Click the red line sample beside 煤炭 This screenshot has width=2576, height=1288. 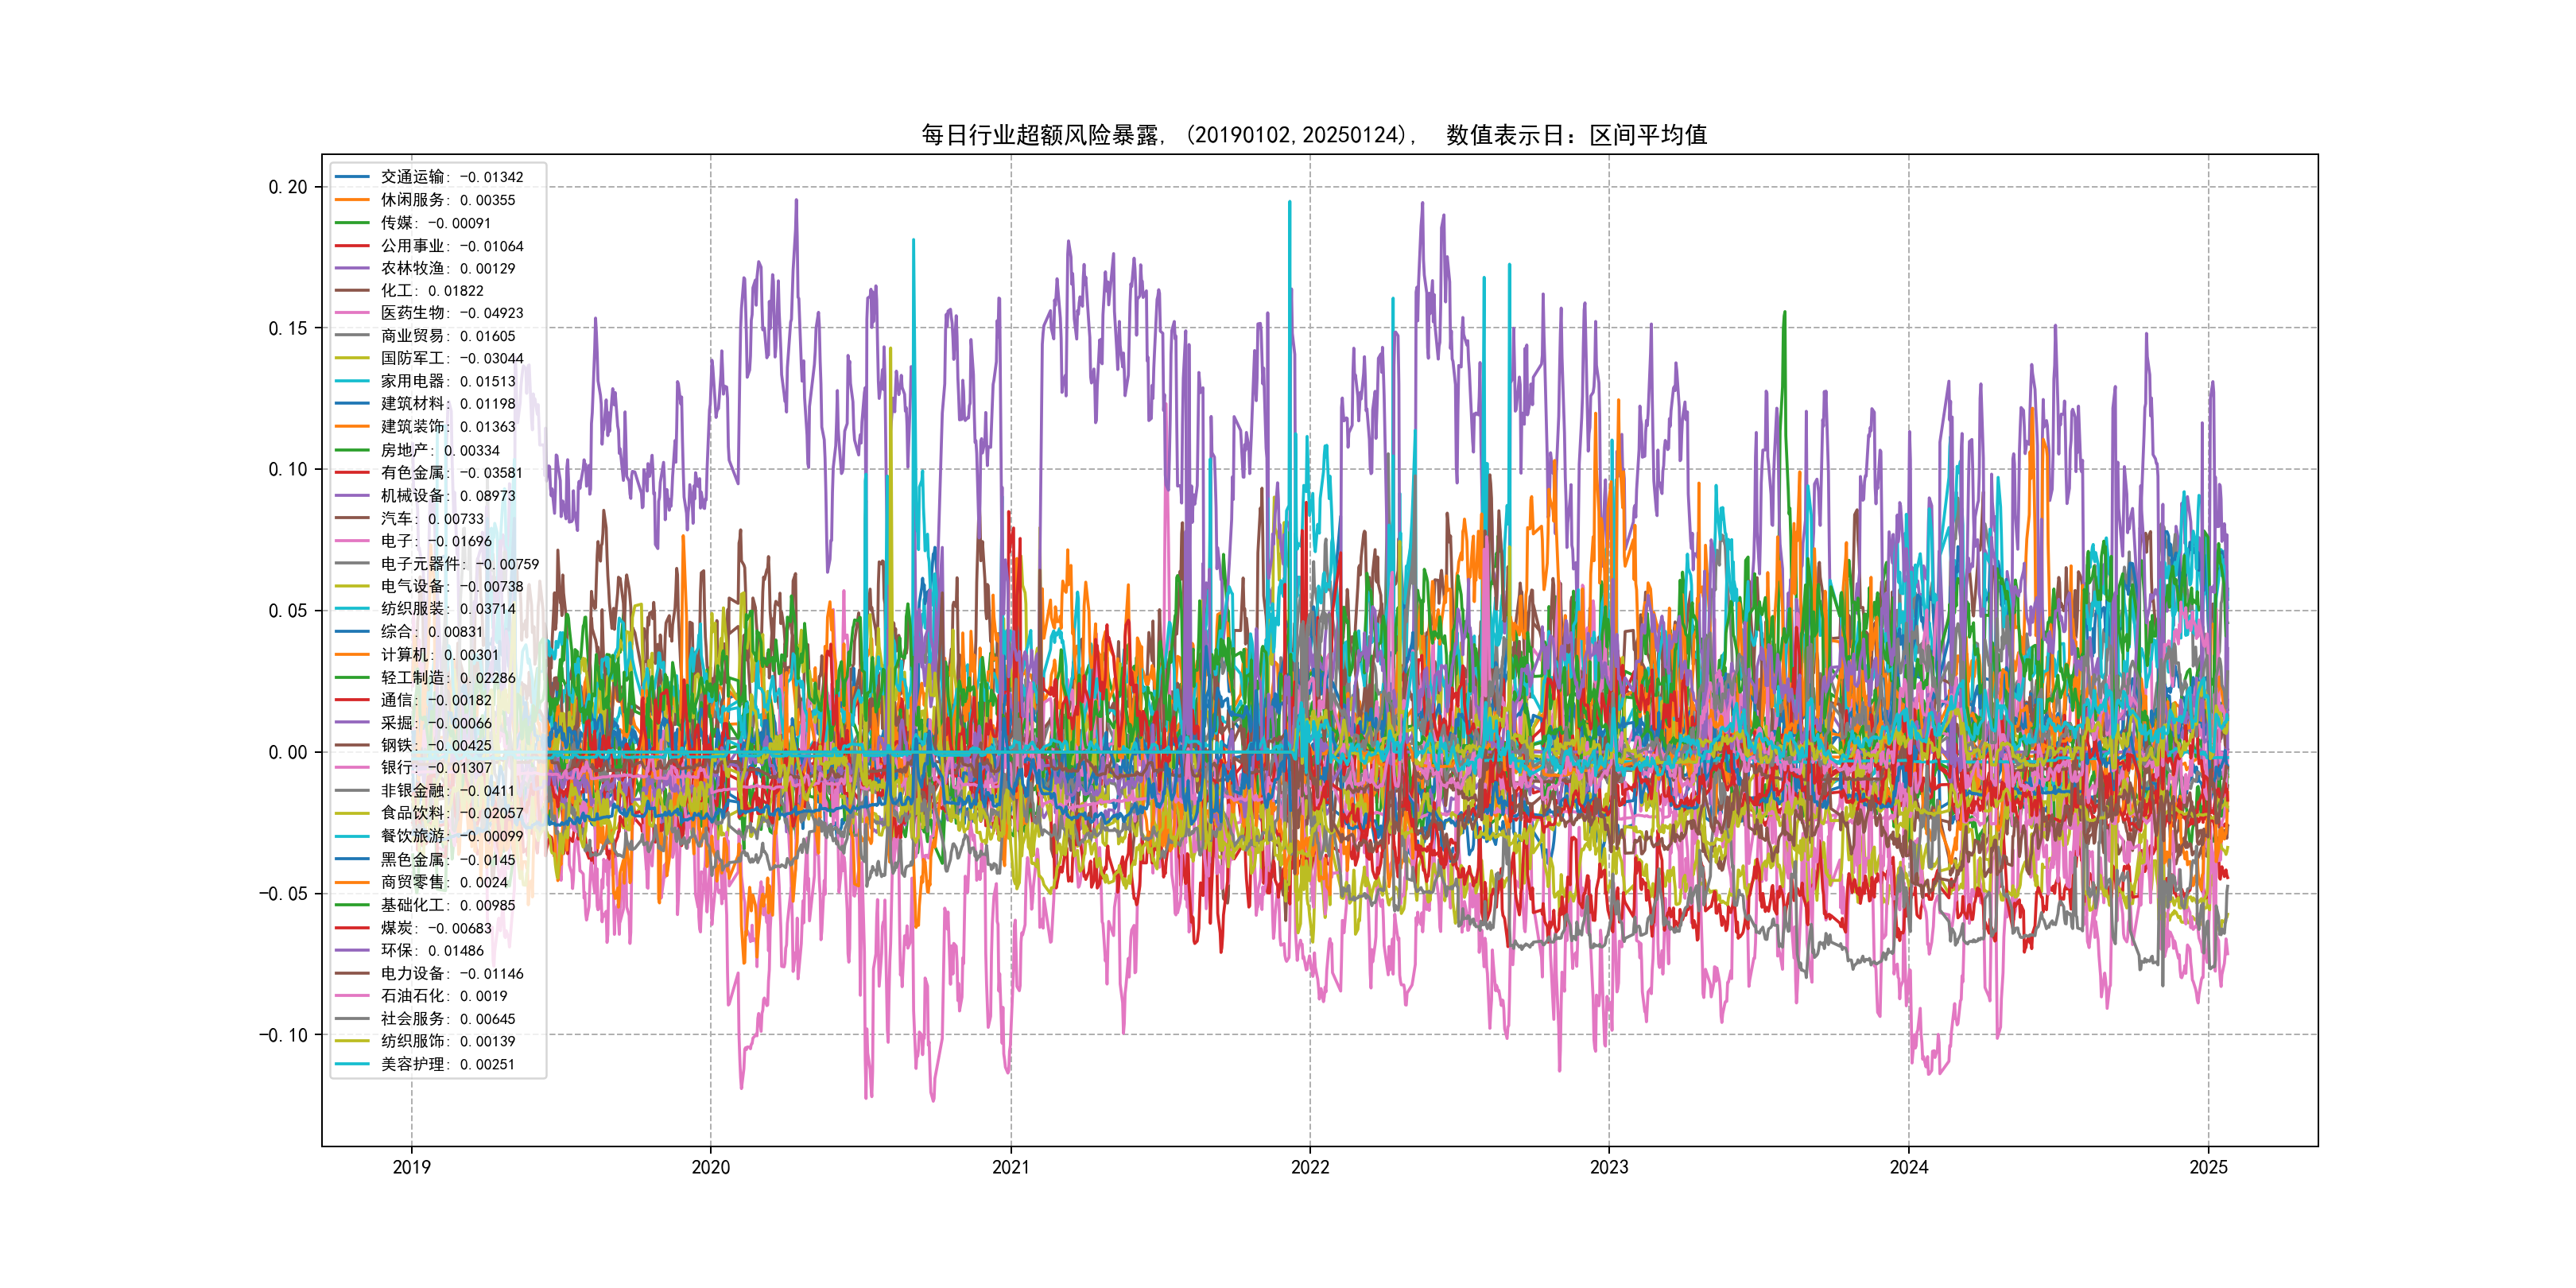352,928
